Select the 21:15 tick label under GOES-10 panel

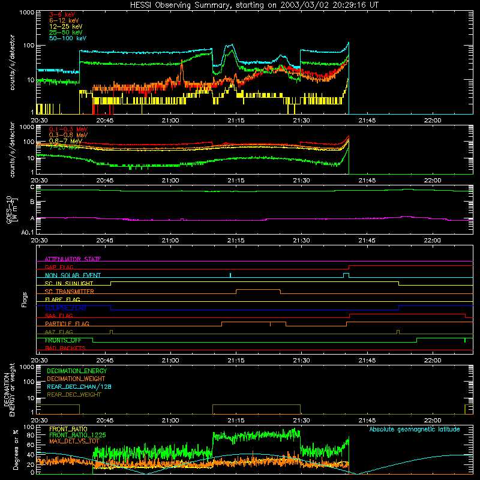(236, 241)
